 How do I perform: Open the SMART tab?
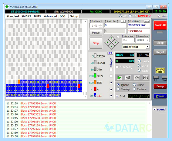tap(26, 16)
